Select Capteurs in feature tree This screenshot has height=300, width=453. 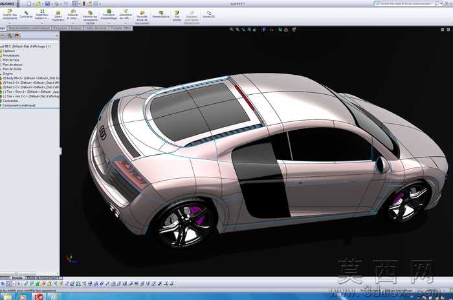pyautogui.click(x=8, y=51)
